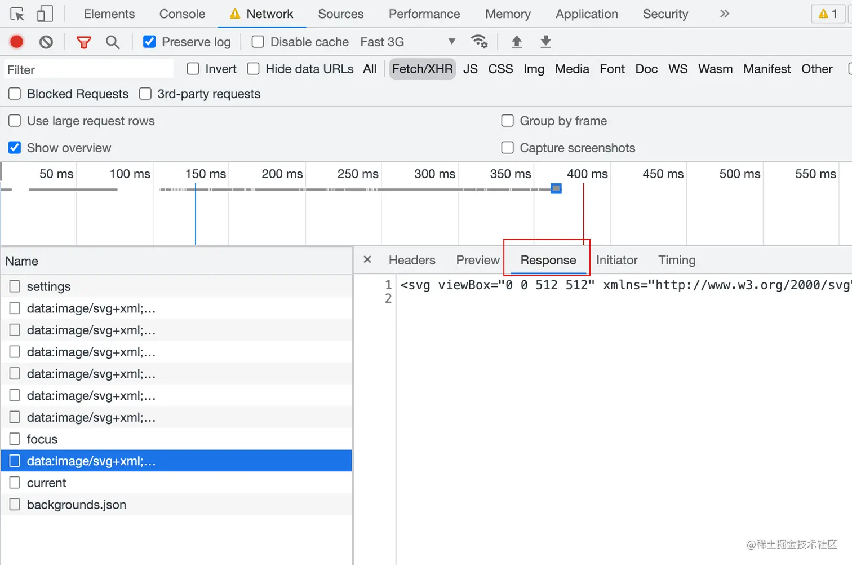Select the backgrounds.json request row
Screen dimensions: 852x565
pos(176,505)
